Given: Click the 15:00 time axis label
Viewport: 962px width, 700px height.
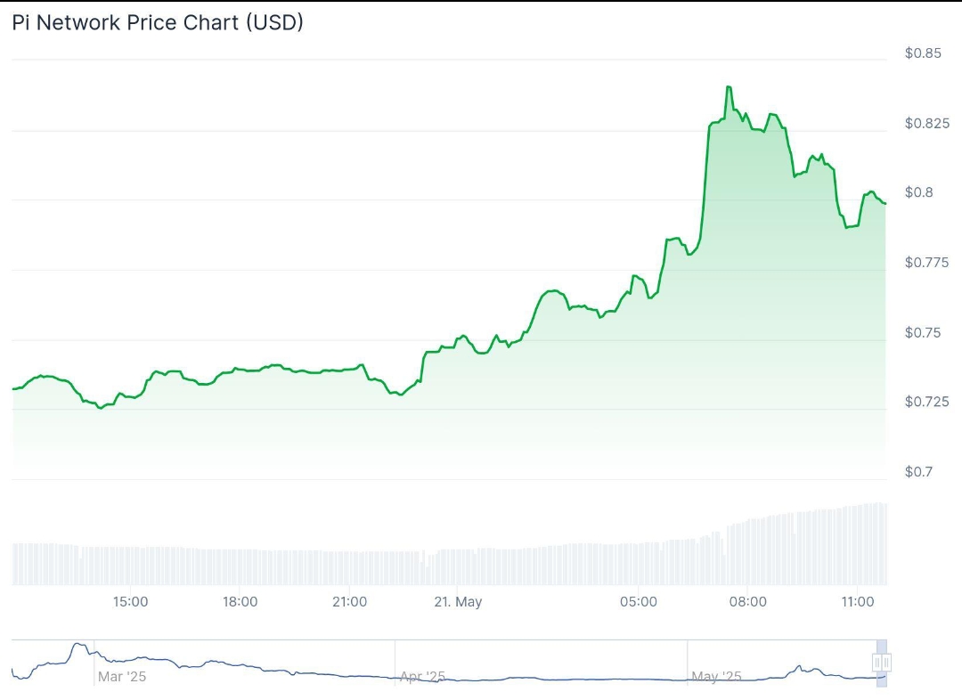Looking at the screenshot, I should (131, 602).
